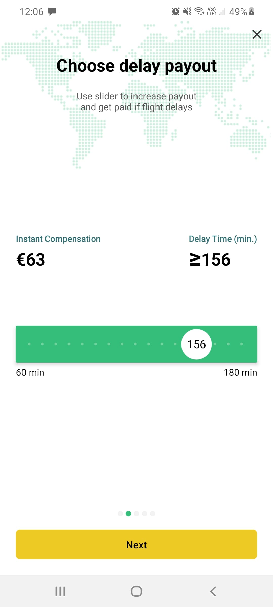Click the first dot on slider track
Screen dimensions: 273x607
click(29, 344)
